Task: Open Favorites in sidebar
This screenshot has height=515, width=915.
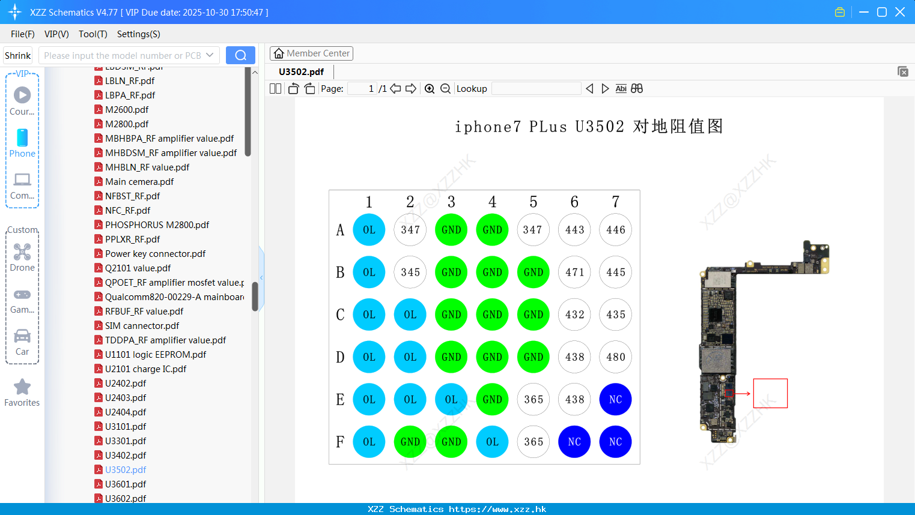Action: [x=22, y=393]
